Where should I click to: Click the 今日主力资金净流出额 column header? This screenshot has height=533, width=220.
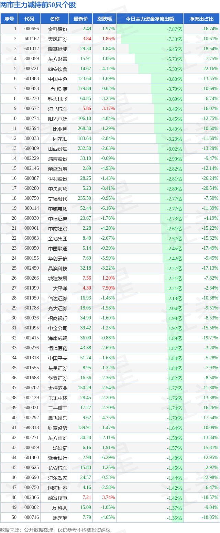tap(150, 19)
